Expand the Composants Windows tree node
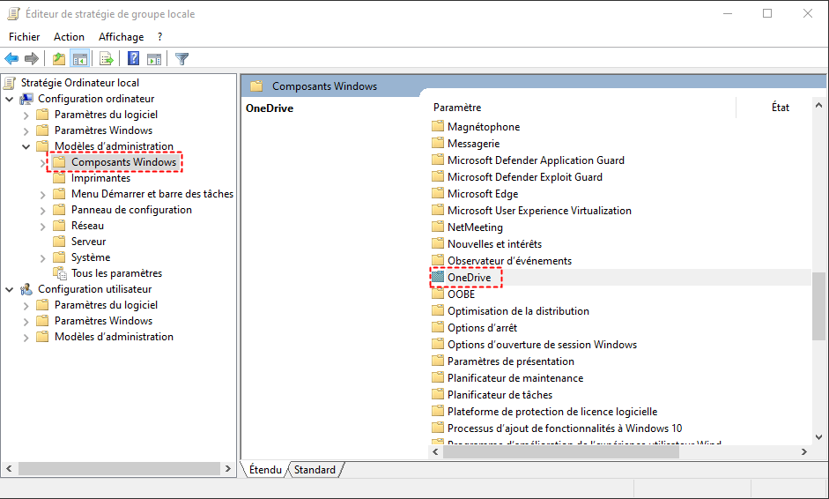The width and height of the screenshot is (829, 499). click(x=43, y=162)
